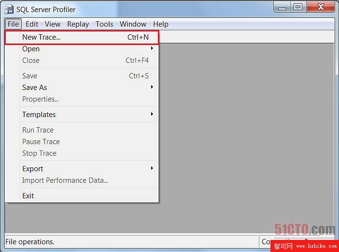The image size is (339, 252).
Task: Select Stop Trace in the menu
Action: 82,153
